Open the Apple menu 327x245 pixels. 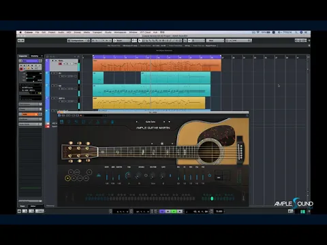point(20,33)
